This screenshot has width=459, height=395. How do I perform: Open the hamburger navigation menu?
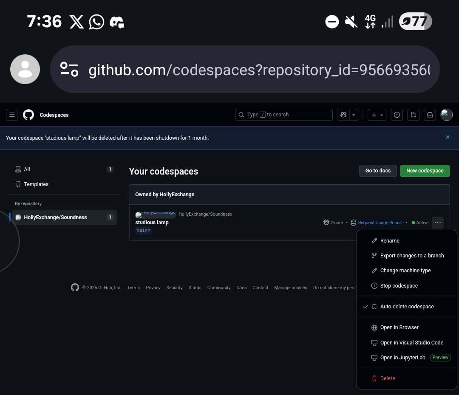coord(12,115)
